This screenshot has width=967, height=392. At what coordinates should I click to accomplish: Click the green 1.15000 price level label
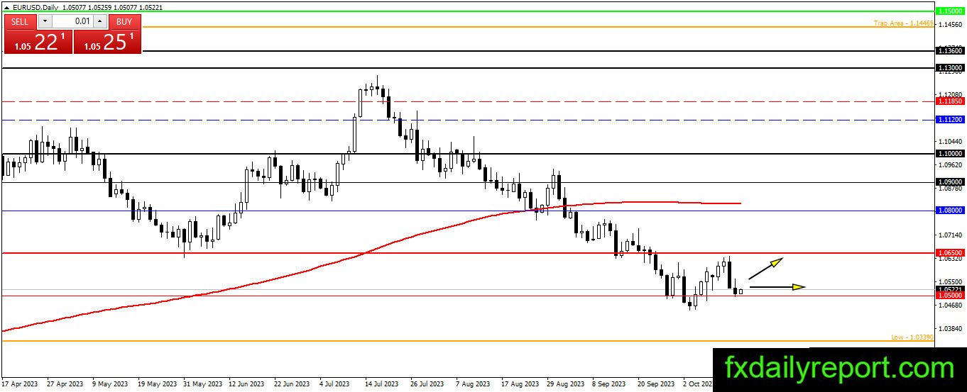950,11
